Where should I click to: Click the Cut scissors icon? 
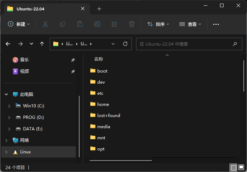[x=45, y=24]
